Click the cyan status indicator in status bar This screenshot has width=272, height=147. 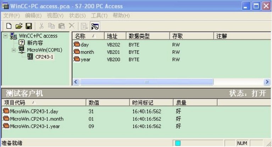178,143
